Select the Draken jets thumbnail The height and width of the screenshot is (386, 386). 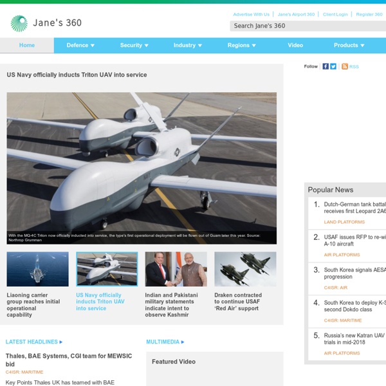[245, 269]
